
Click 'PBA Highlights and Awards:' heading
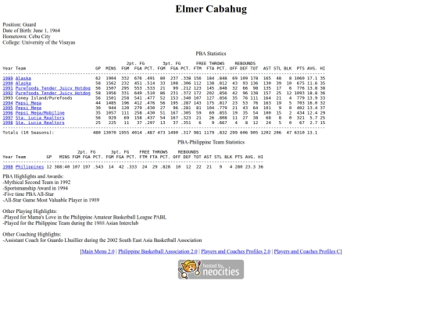[33, 176]
